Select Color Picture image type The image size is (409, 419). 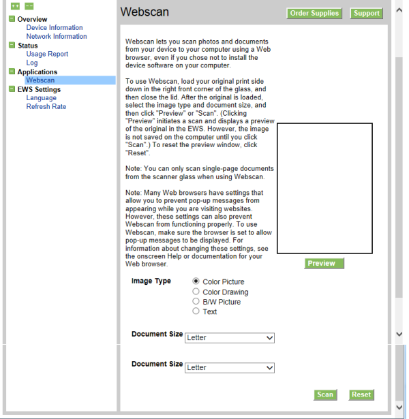pos(196,281)
